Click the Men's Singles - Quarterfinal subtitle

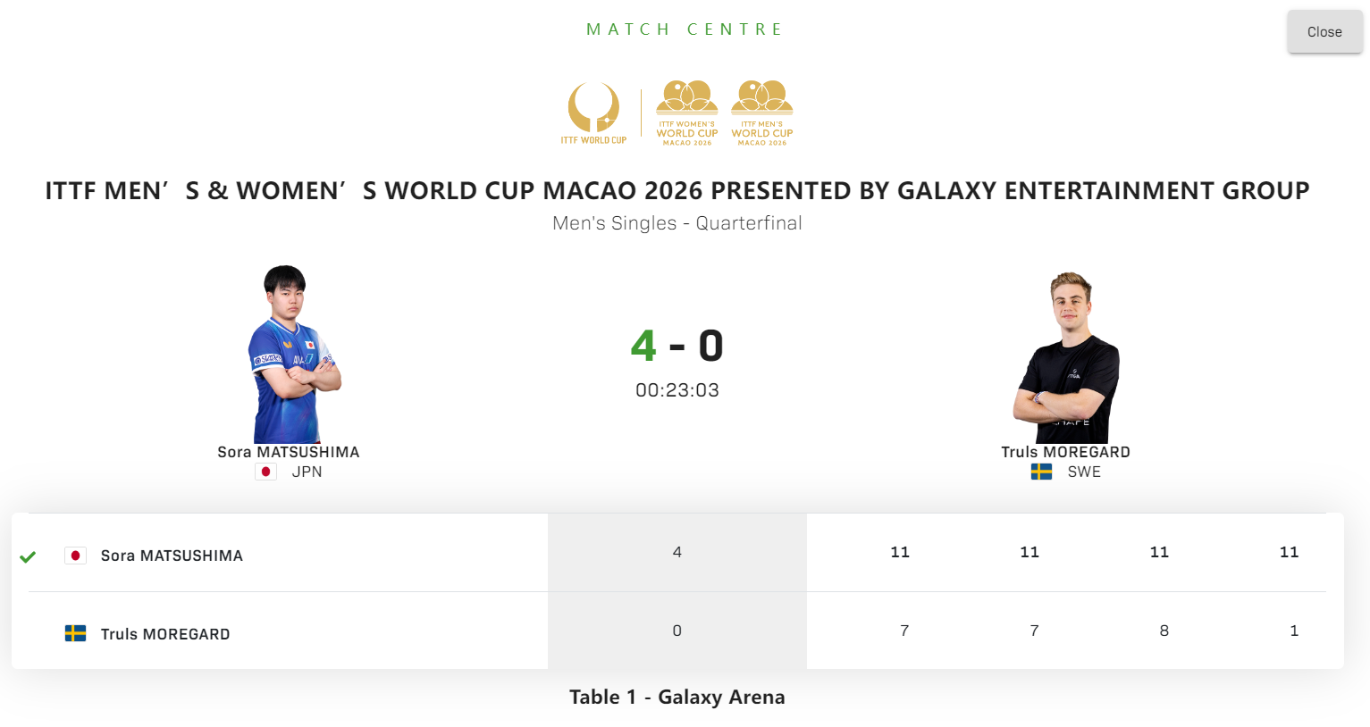677,223
